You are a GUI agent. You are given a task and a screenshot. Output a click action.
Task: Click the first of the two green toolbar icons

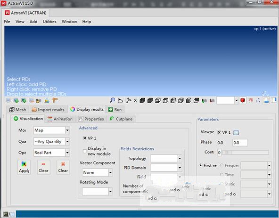pyautogui.click(x=16, y=101)
